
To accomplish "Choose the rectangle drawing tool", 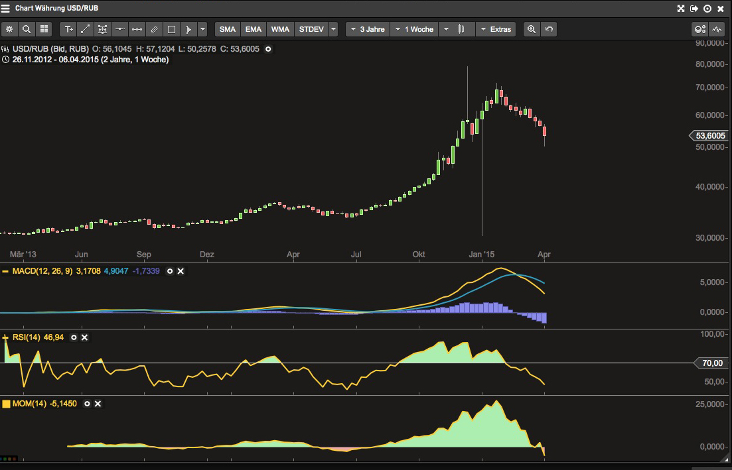I will [171, 29].
